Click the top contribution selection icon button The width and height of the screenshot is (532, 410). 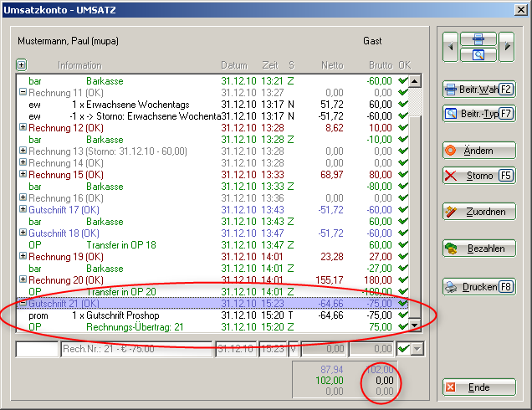pos(478,39)
